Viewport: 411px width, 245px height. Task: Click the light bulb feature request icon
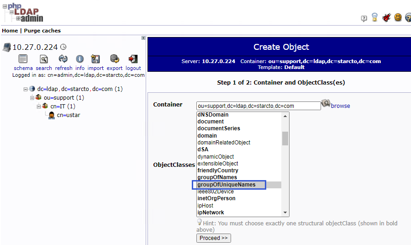pos(374,17)
